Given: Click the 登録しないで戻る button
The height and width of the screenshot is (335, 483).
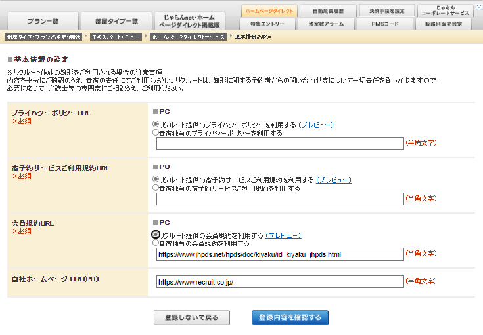Looking at the screenshot, I should pos(191,318).
